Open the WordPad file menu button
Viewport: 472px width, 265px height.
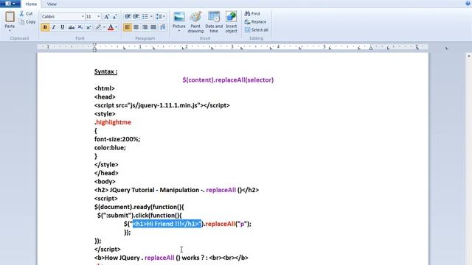click(10, 4)
